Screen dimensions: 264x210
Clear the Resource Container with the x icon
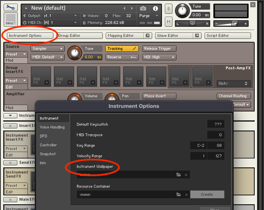[186, 195]
